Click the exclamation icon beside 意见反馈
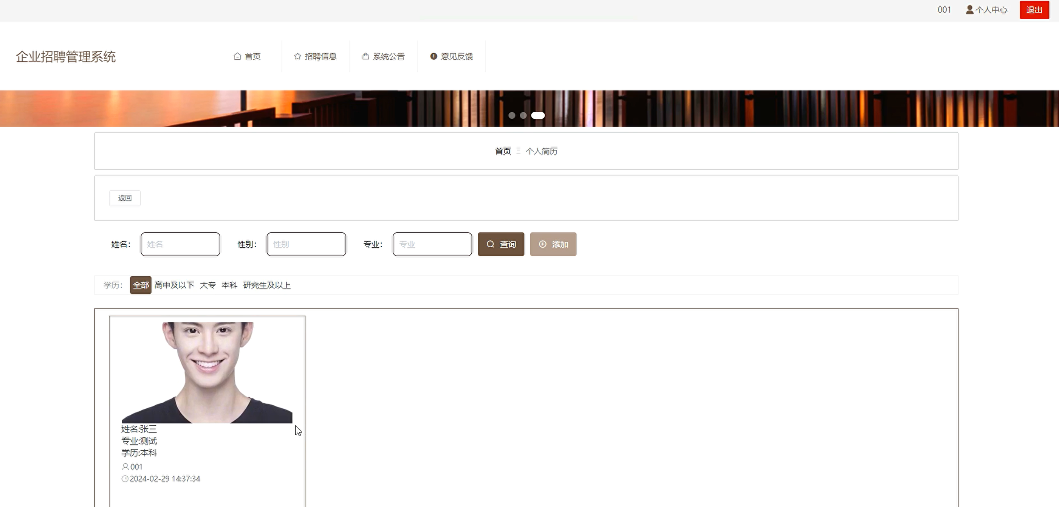1059x507 pixels. (x=434, y=56)
